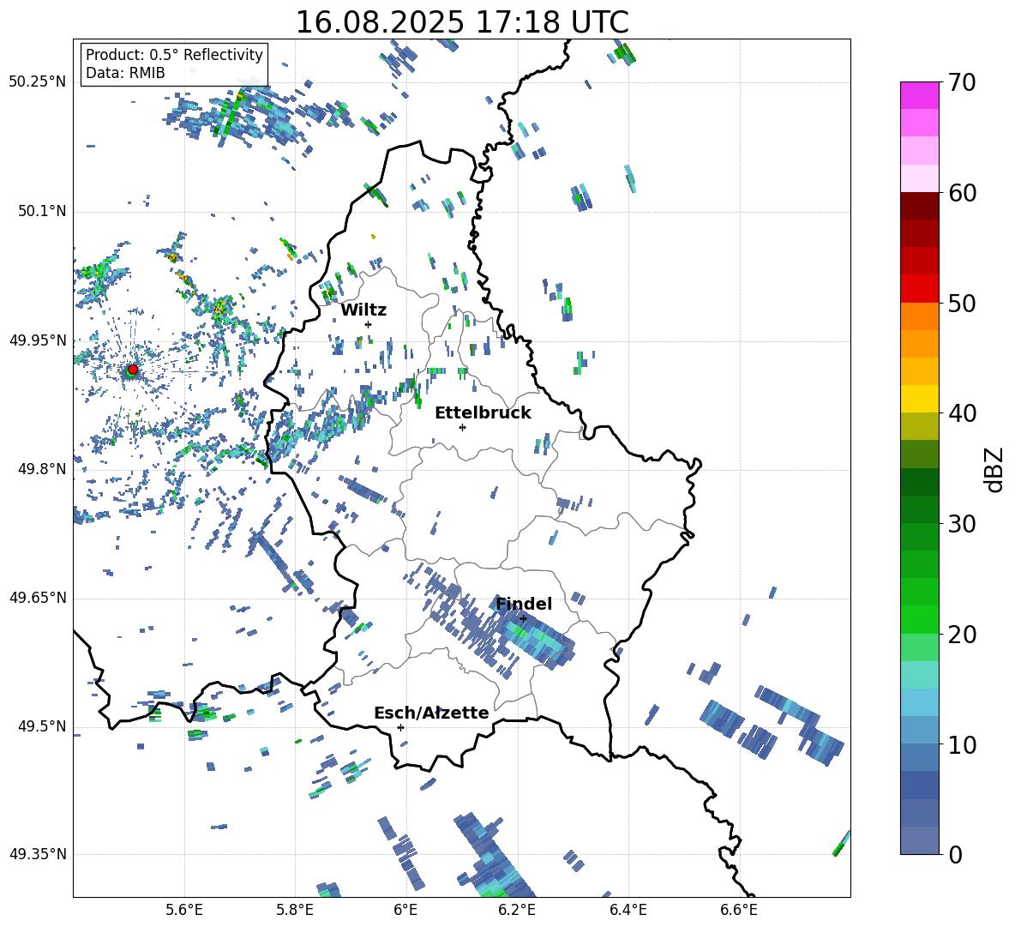Click the 50 value on colorbar
The height and width of the screenshot is (927, 1015).
(962, 304)
